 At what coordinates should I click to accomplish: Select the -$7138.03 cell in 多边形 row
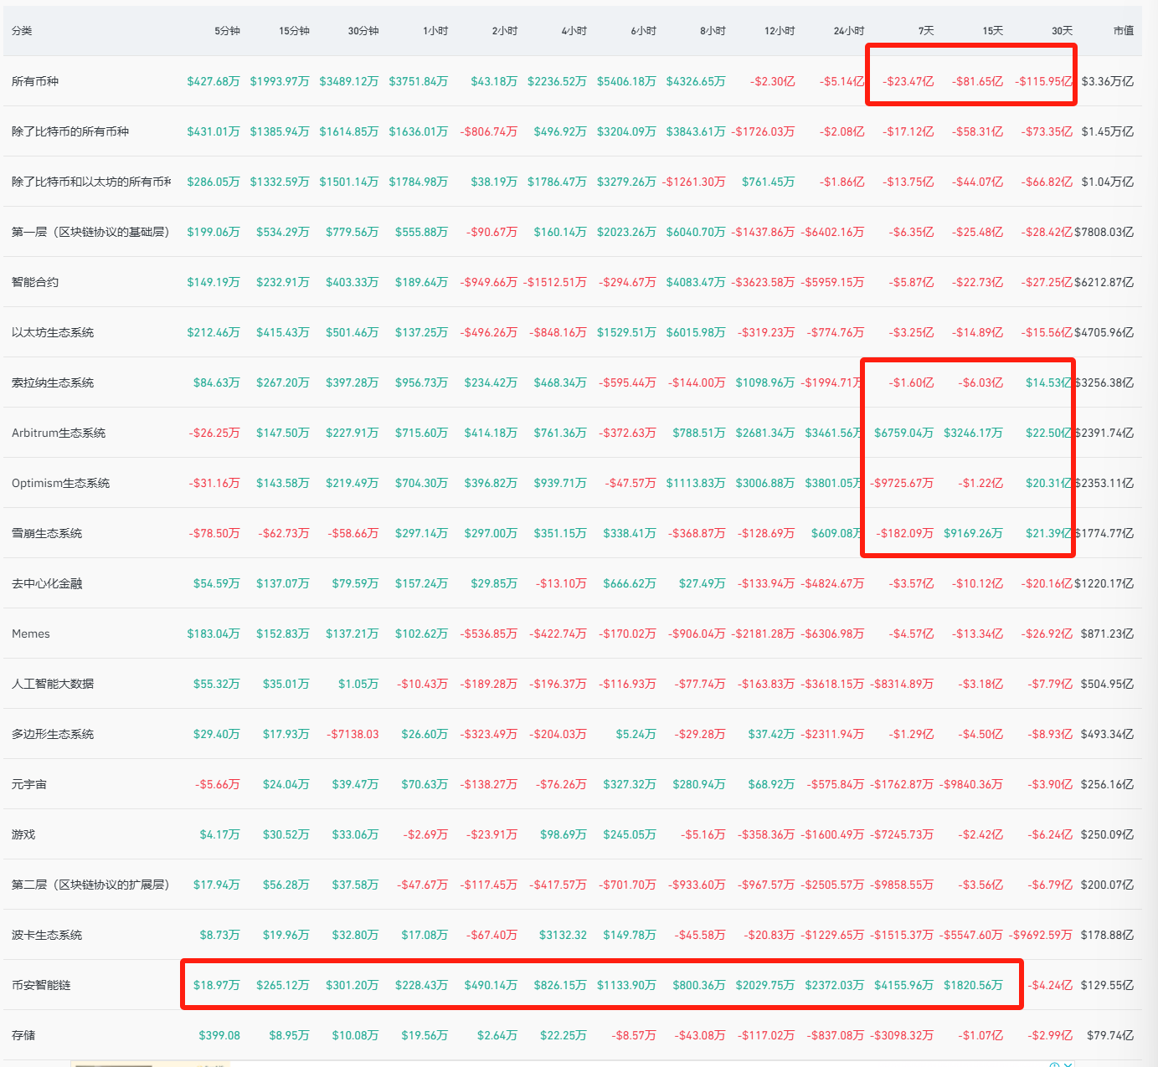353,734
